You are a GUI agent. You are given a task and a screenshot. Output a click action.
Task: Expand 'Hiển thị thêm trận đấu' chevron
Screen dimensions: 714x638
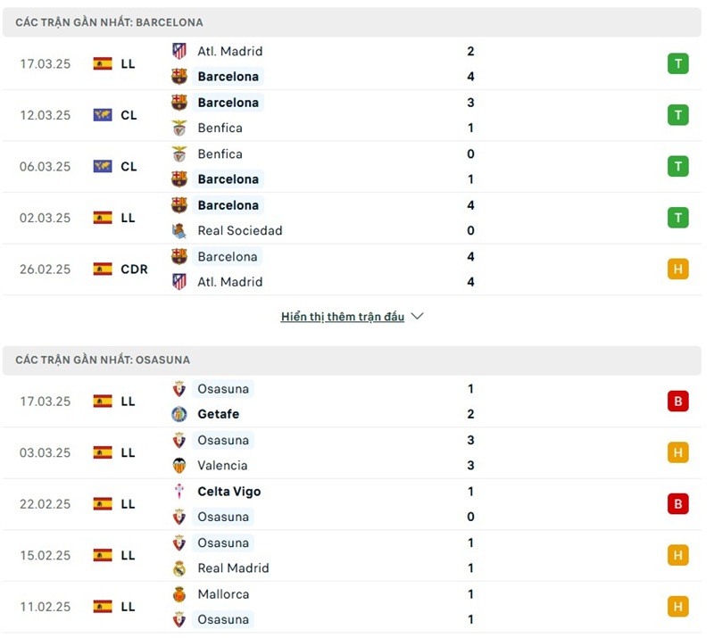point(417,317)
